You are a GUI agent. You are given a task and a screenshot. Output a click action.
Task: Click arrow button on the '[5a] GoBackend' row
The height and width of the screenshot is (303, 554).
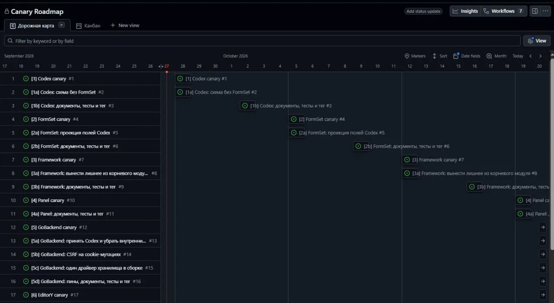click(543, 241)
